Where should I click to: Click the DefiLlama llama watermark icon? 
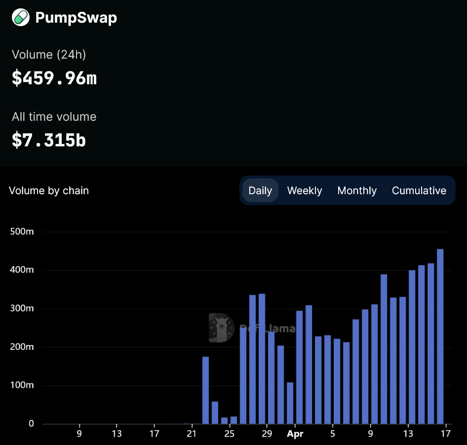pyautogui.click(x=221, y=328)
